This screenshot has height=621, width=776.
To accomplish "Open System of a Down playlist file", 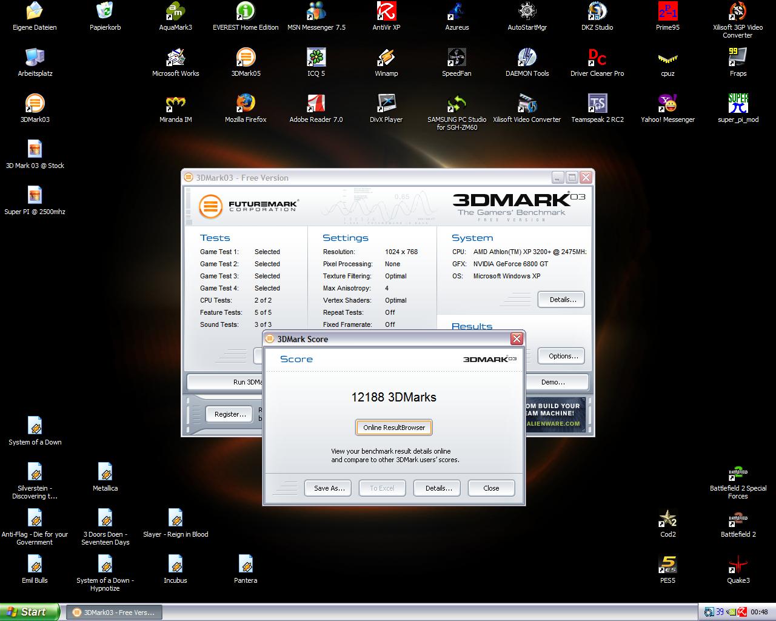I will tap(35, 431).
